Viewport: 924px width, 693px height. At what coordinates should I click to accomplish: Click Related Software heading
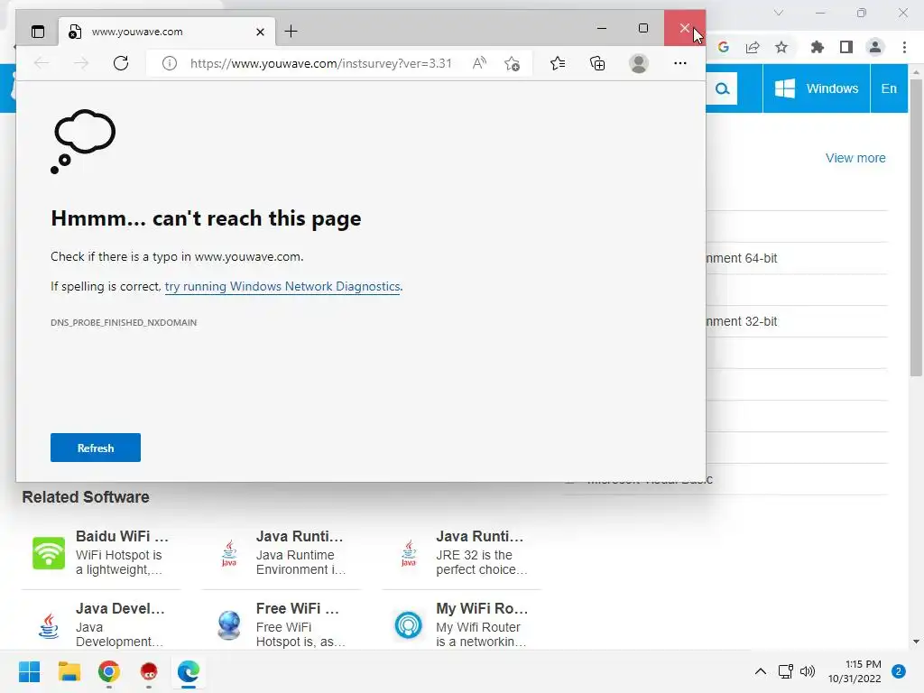pos(86,497)
